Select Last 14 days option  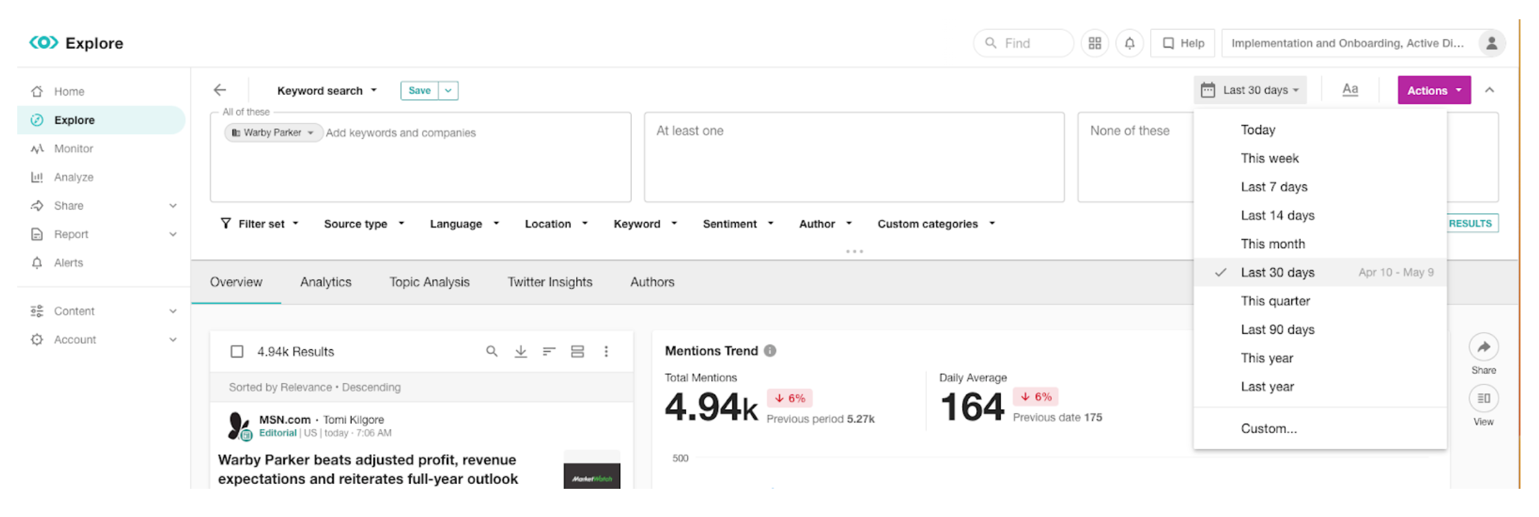tap(1320, 215)
